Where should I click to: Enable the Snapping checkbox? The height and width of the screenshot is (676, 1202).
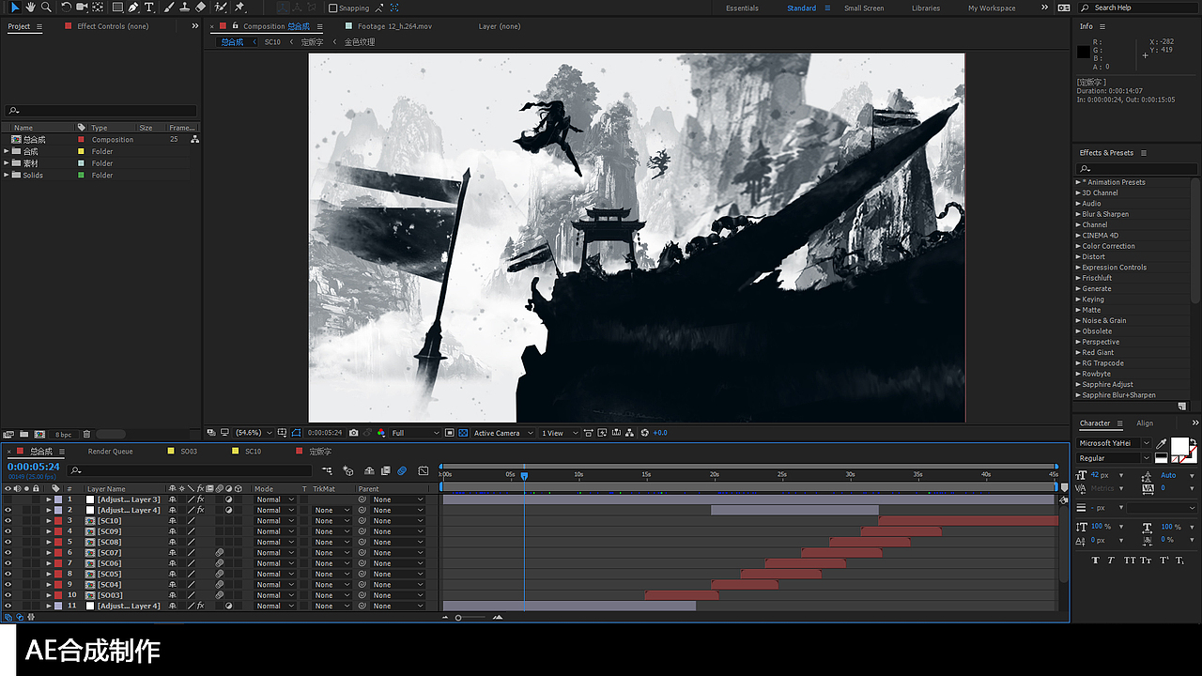click(x=333, y=8)
